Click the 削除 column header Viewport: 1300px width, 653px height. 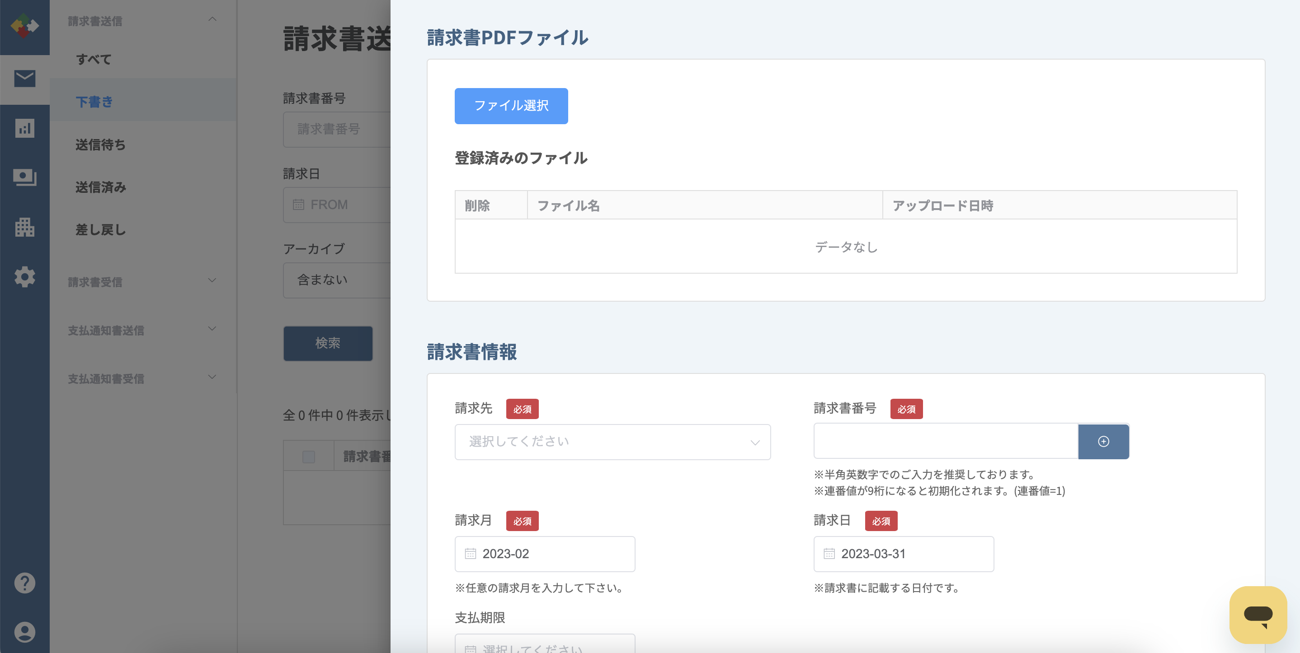[x=491, y=205]
